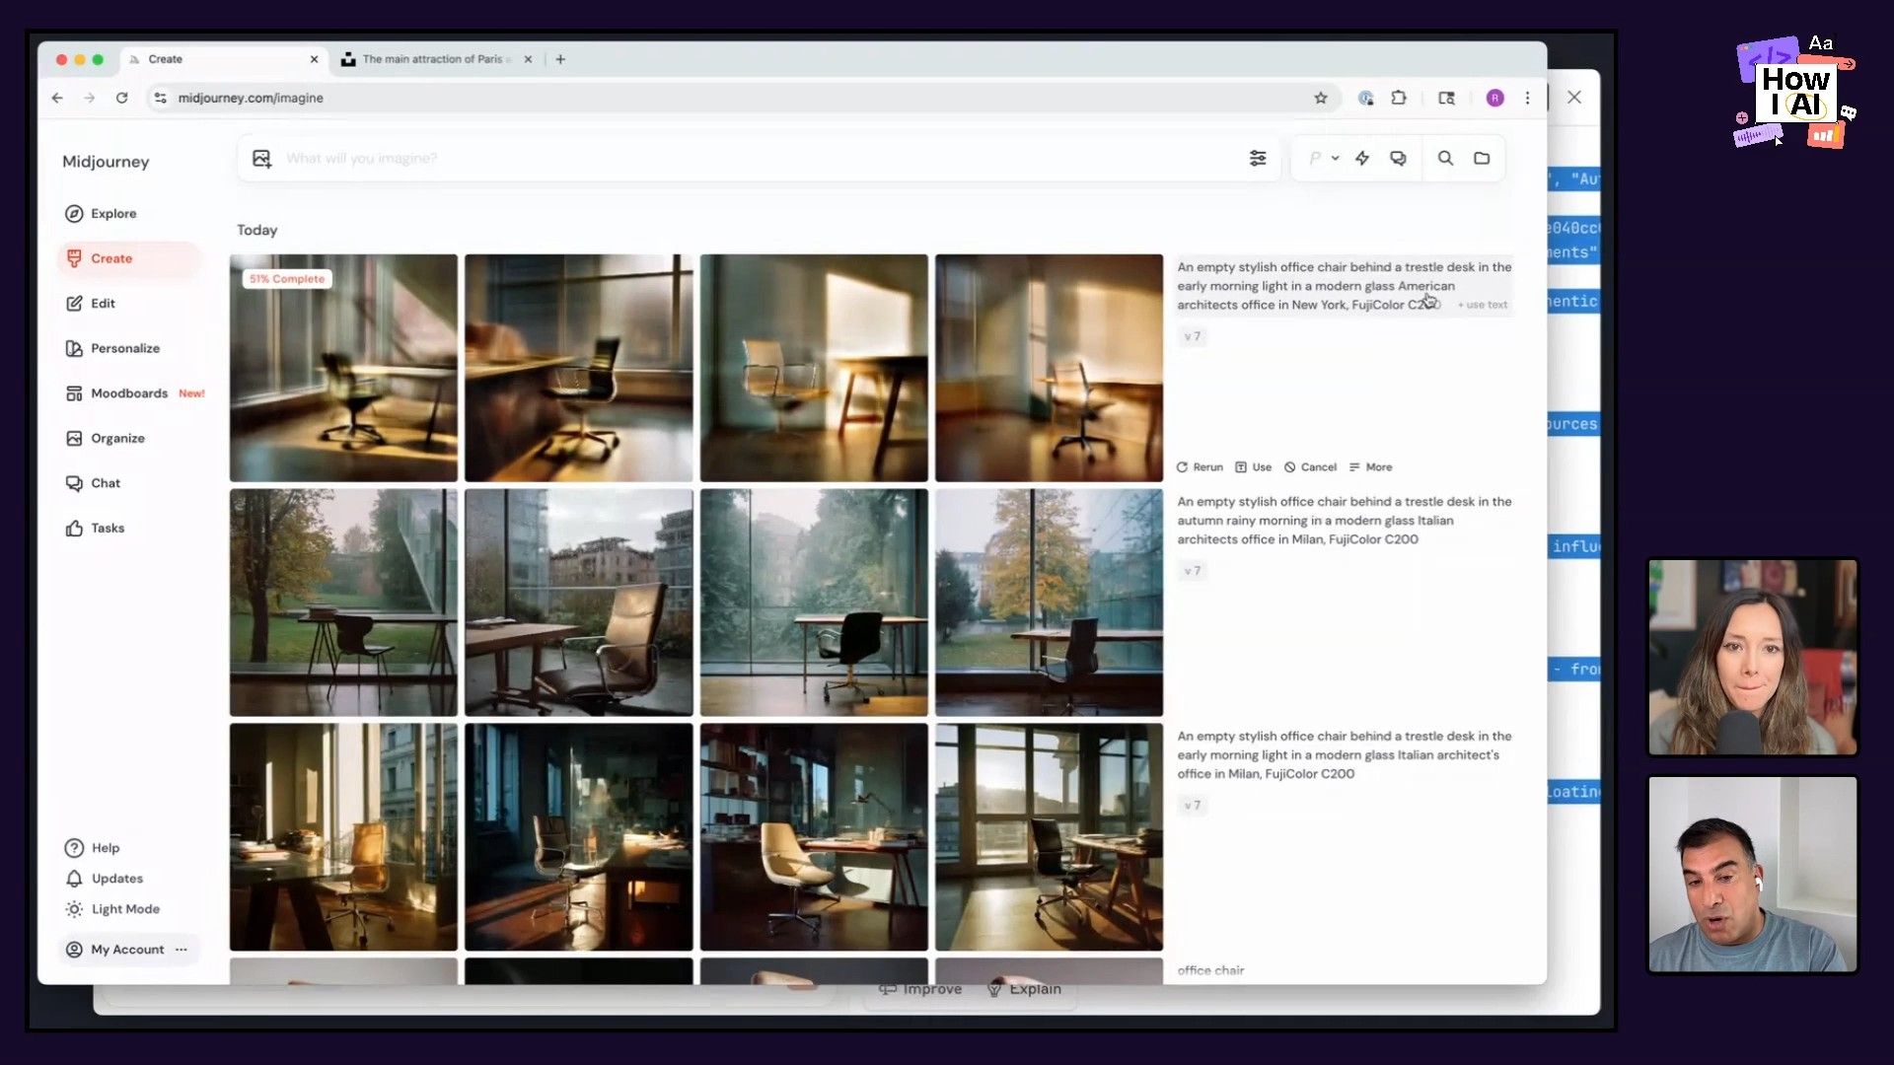The width and height of the screenshot is (1894, 1065).
Task: Click the lightning bolt fast mode icon
Action: 1362,158
